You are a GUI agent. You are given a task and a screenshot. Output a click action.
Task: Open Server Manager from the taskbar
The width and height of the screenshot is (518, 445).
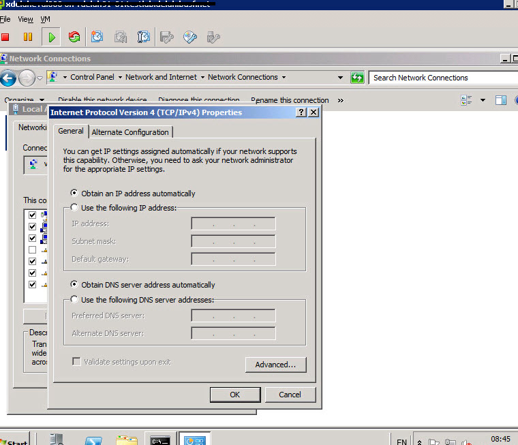57,440
